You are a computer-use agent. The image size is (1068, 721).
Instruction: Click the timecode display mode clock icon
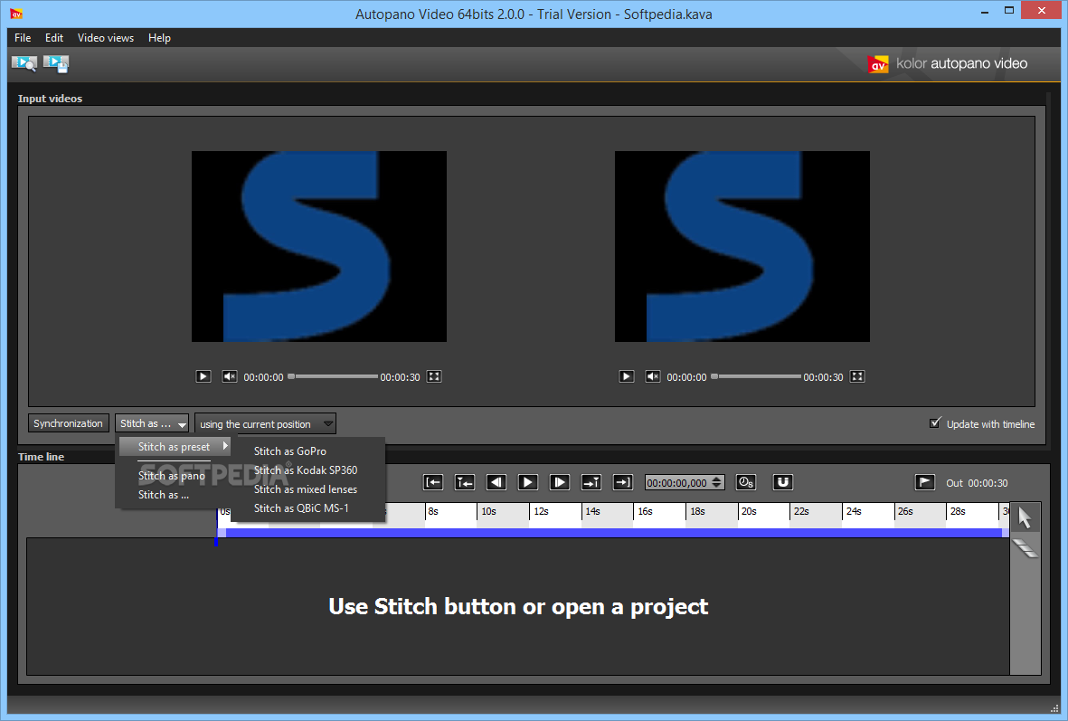pyautogui.click(x=746, y=482)
